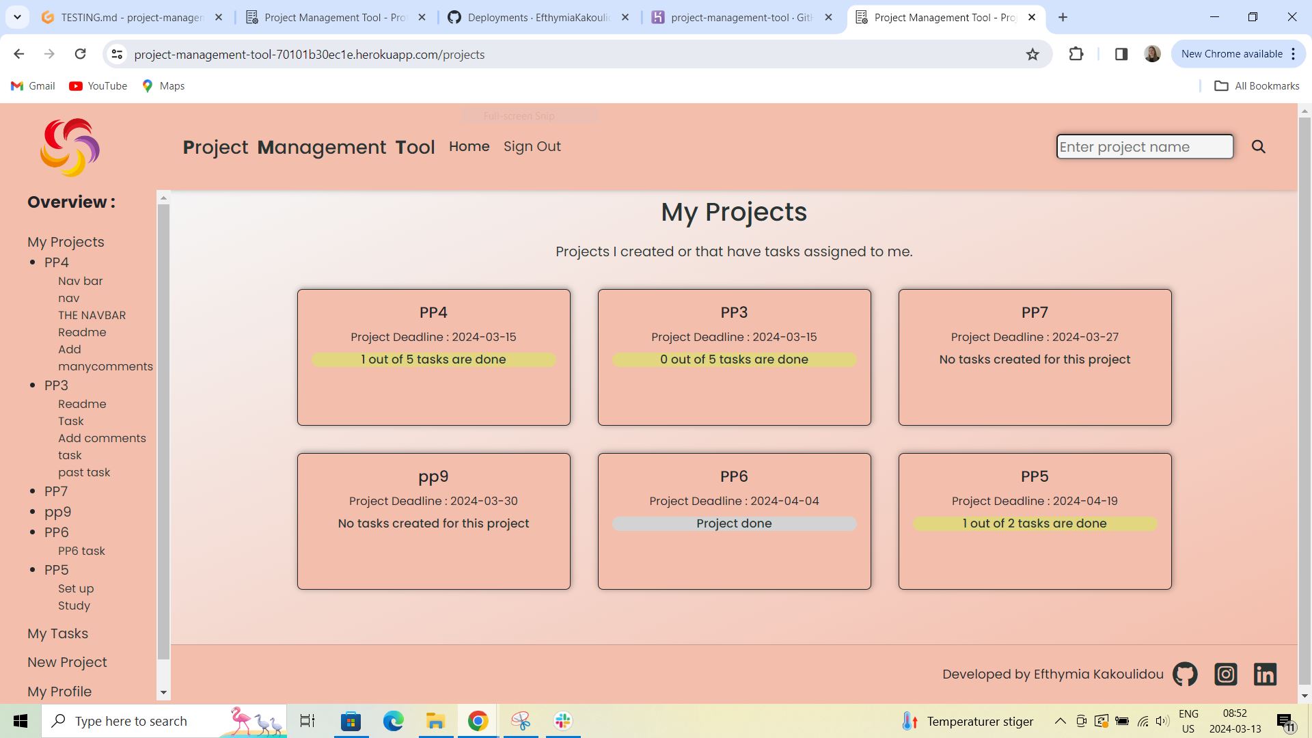The image size is (1312, 738).
Task: Select the Home navigation item
Action: tap(469, 146)
